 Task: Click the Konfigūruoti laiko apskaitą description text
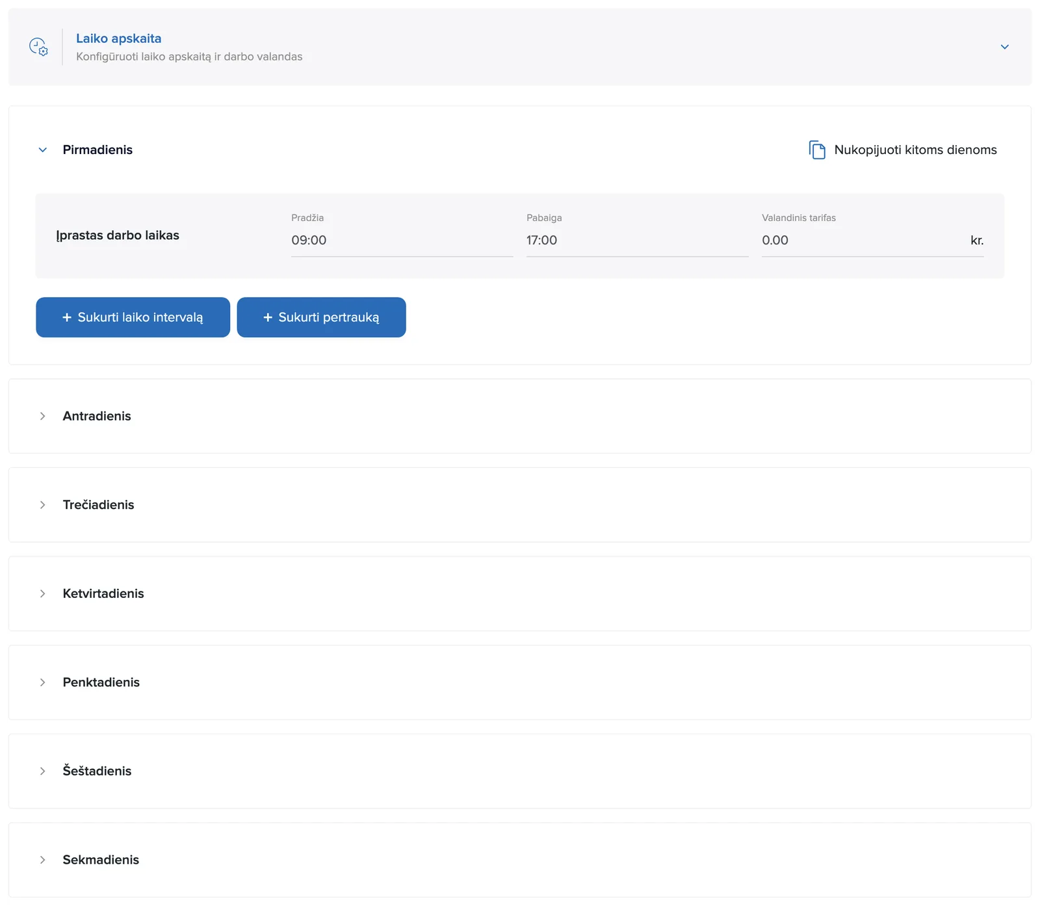coord(189,57)
